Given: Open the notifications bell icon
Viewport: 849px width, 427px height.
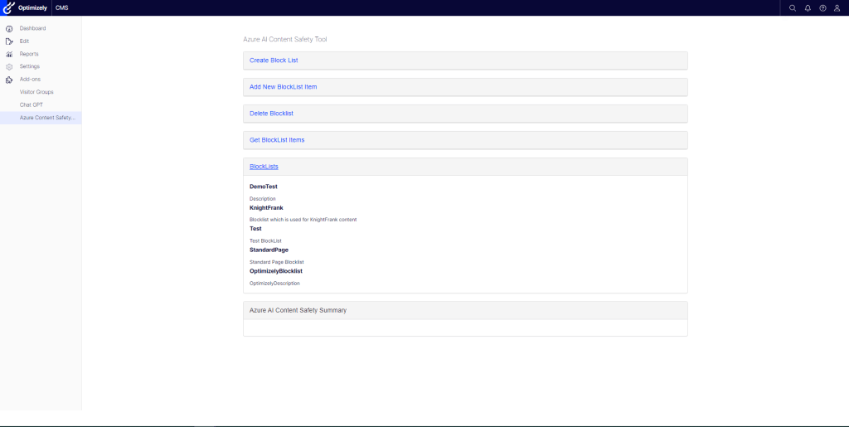Looking at the screenshot, I should (x=808, y=8).
